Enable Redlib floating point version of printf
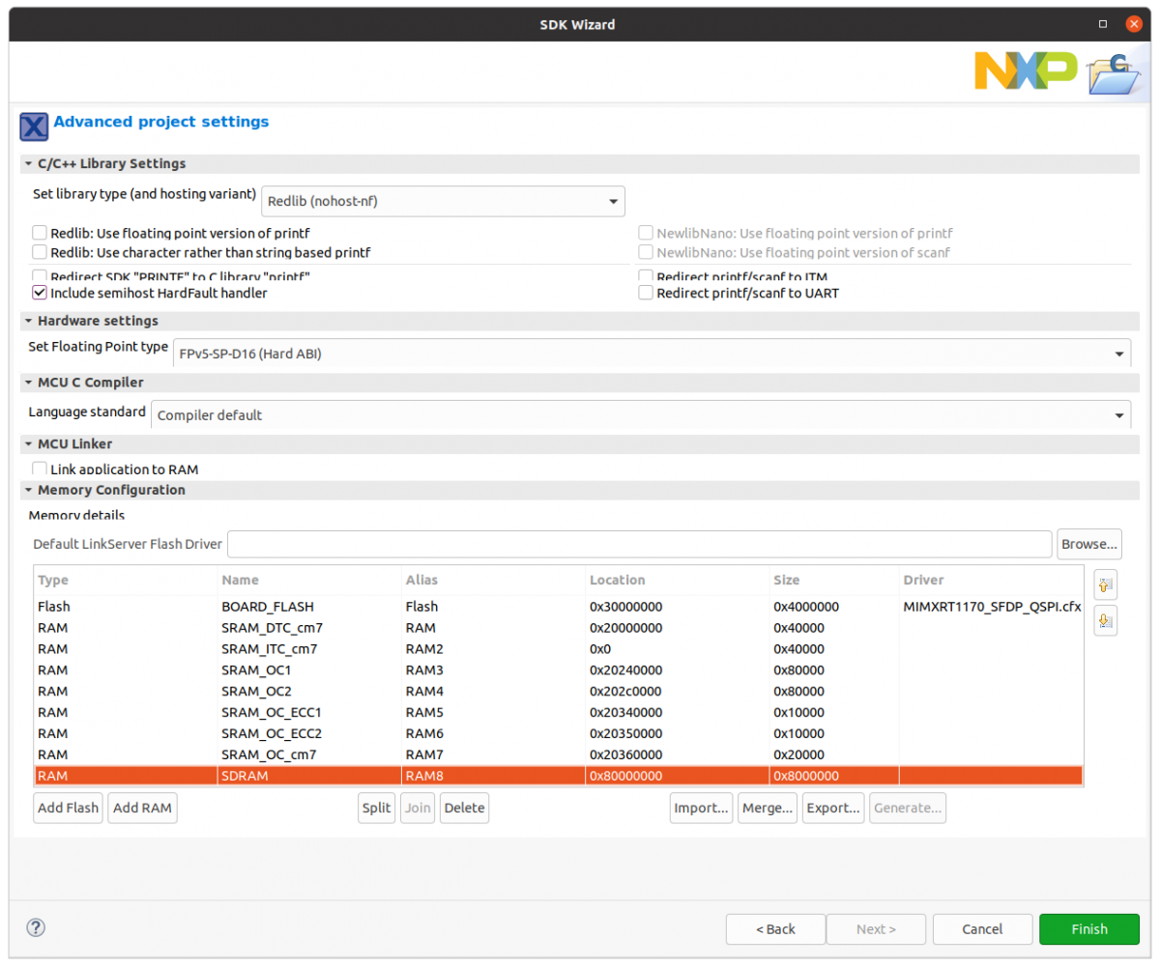 [x=40, y=233]
